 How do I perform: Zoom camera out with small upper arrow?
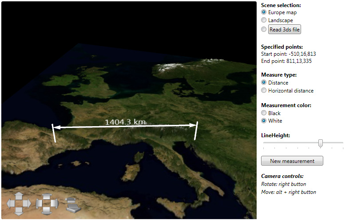click(71, 200)
